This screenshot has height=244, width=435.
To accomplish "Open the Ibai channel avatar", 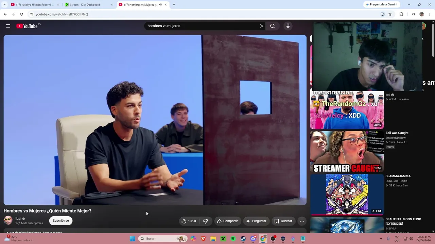I will pos(8,221).
